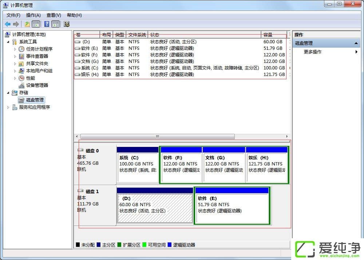Collapse the 磁盘管理 actions section header arrow
364x260 pixels.
coord(357,43)
